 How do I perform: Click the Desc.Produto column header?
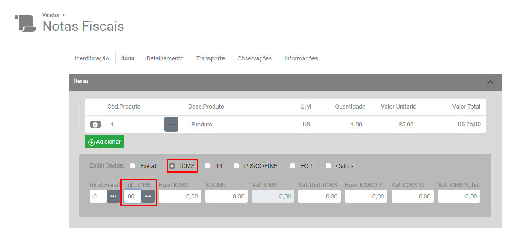click(x=206, y=107)
